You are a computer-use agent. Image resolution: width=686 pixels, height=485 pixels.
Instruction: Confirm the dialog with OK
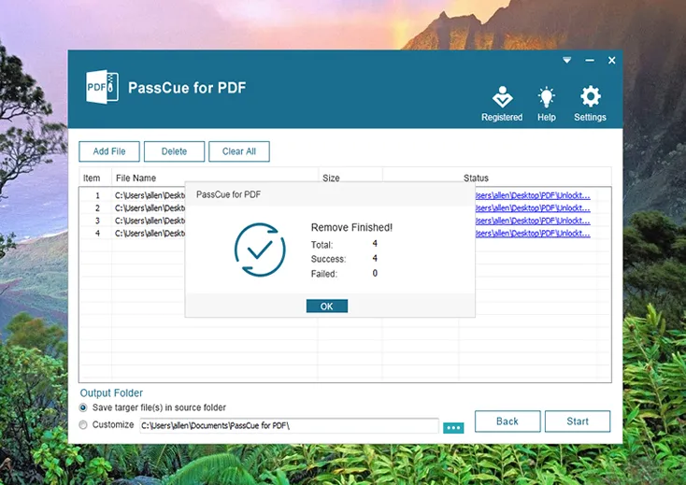pos(327,307)
